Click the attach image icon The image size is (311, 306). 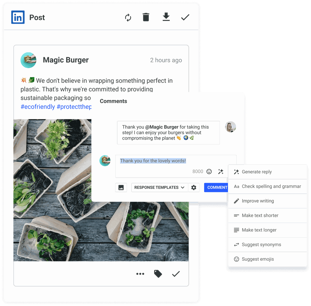pyautogui.click(x=121, y=187)
